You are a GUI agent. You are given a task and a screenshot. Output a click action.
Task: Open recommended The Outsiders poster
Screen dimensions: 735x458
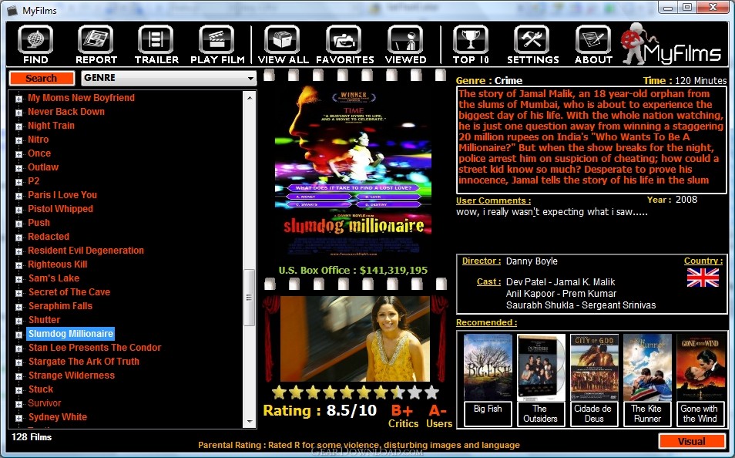click(x=541, y=367)
